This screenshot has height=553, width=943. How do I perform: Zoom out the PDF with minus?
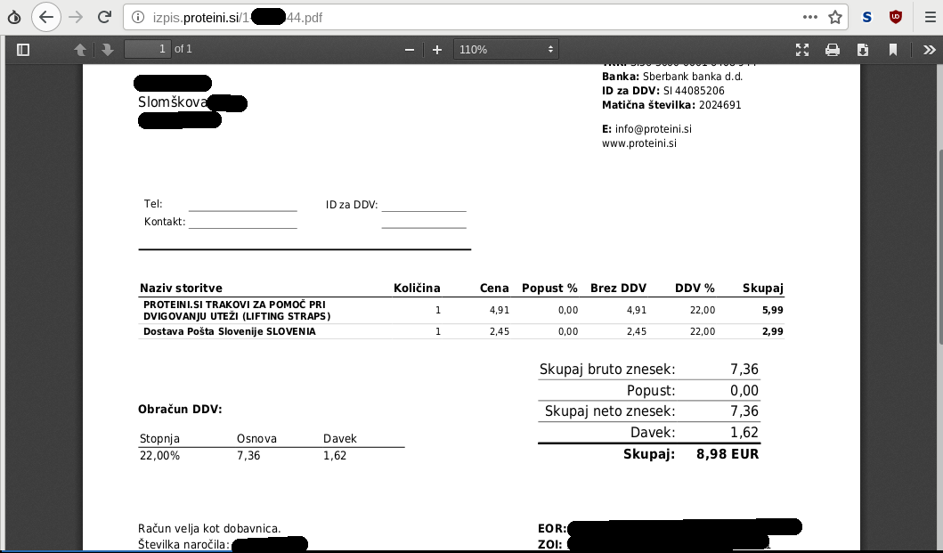point(410,49)
